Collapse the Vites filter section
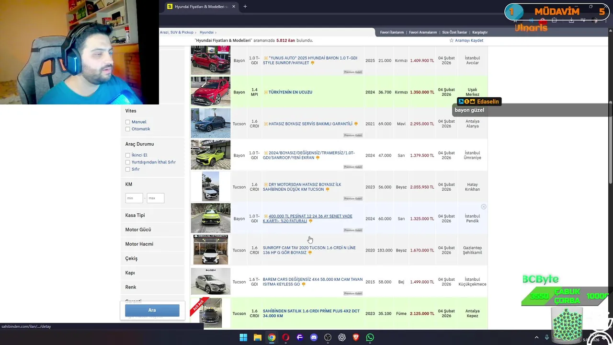The height and width of the screenshot is (345, 613). pos(131,111)
